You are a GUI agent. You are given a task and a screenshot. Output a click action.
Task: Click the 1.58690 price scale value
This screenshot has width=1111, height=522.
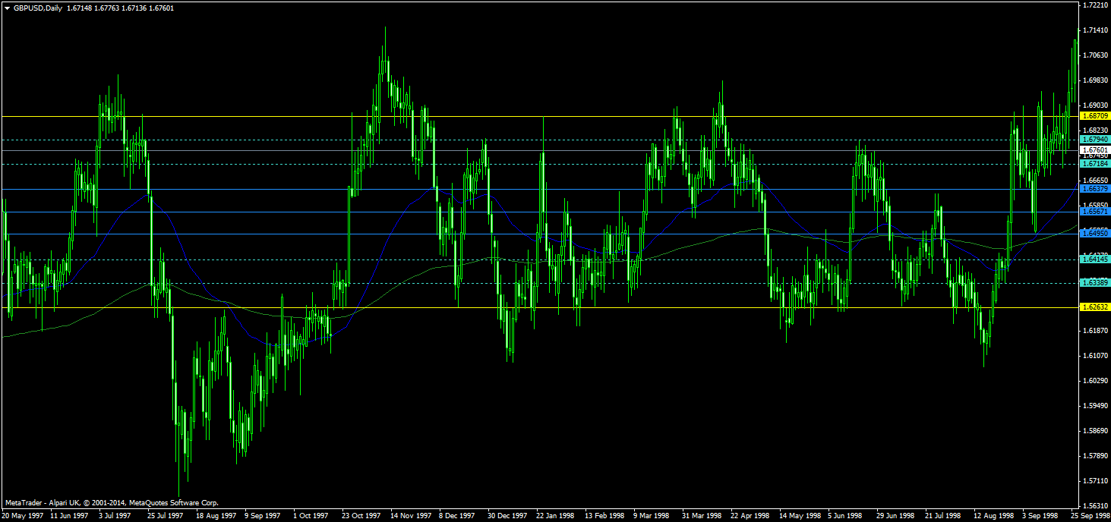1095,431
